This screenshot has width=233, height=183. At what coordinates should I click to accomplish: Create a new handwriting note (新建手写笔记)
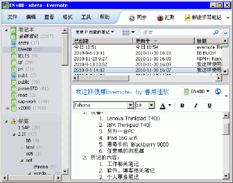click(203, 18)
